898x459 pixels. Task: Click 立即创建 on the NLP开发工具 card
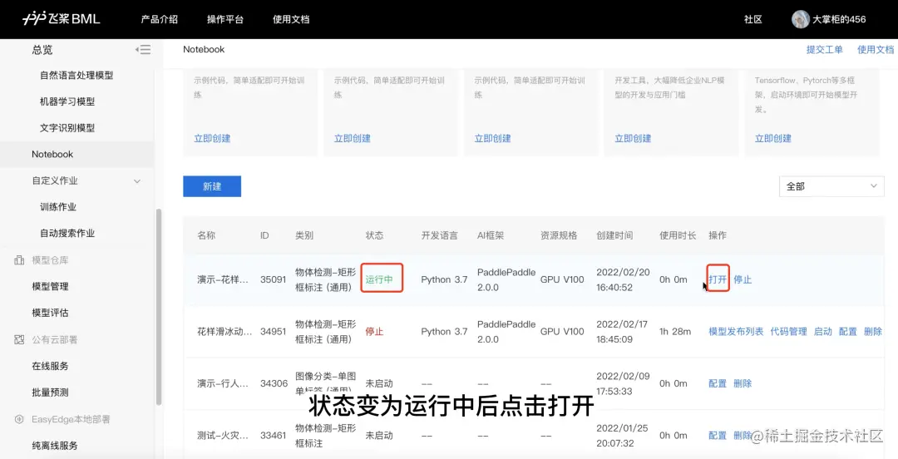coord(633,138)
